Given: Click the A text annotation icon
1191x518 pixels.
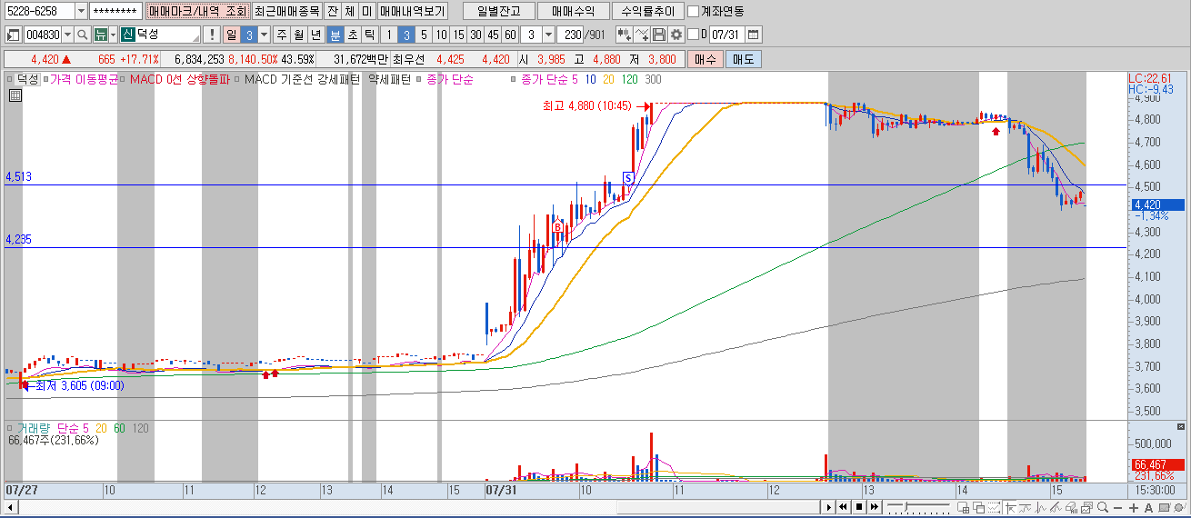Looking at the screenshot, I should (x=1148, y=507).
